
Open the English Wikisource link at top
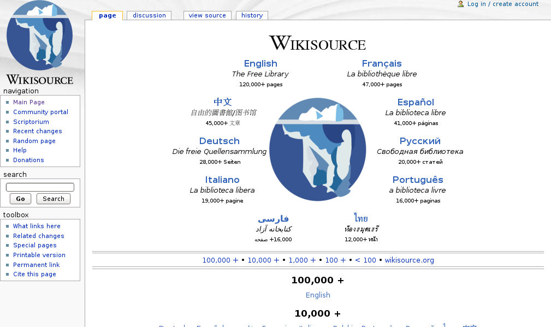260,63
